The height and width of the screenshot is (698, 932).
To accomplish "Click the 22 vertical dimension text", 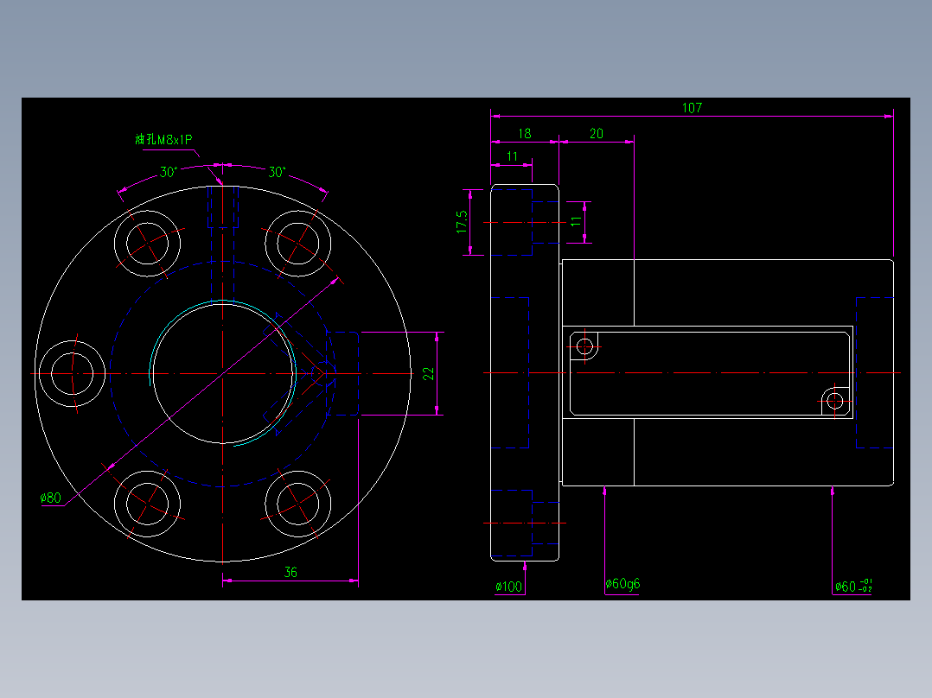I will [x=429, y=374].
